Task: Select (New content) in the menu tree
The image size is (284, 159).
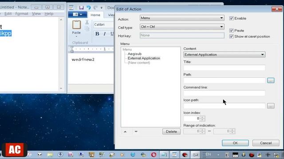Action: coord(139,63)
